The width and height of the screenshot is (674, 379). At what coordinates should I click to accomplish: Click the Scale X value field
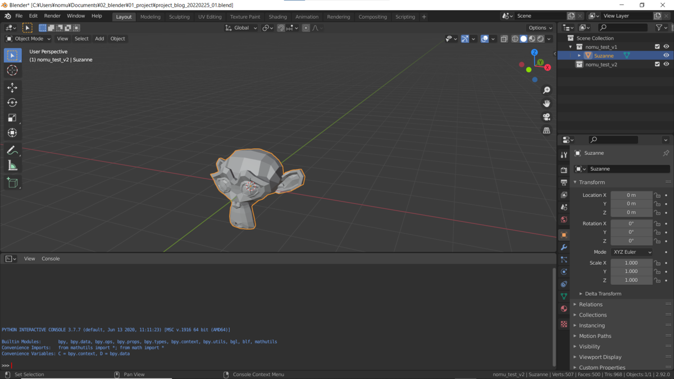coord(631,263)
